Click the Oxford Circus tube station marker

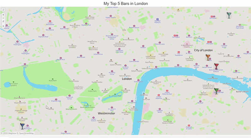pos(98,53)
